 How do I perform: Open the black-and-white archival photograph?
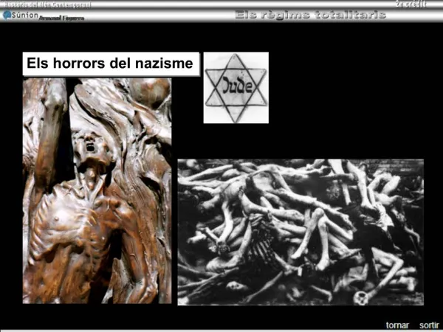pyautogui.click(x=301, y=232)
